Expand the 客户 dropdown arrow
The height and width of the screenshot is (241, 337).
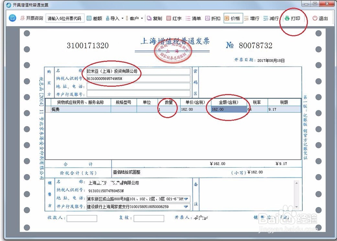tap(142, 19)
